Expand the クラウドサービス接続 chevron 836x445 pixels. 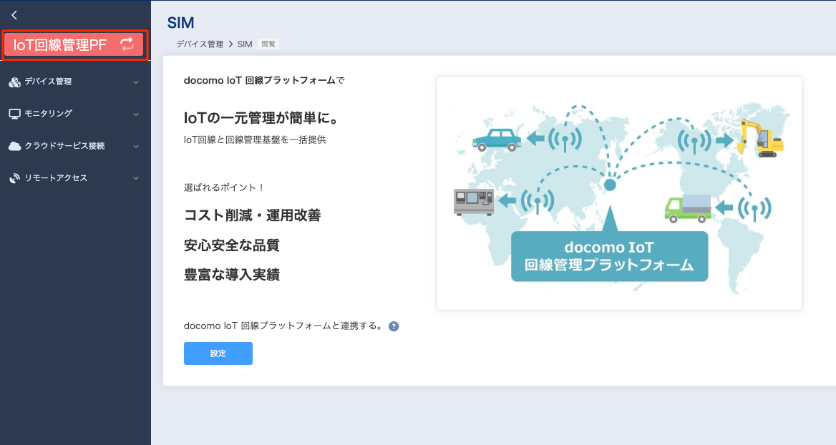pyautogui.click(x=136, y=146)
